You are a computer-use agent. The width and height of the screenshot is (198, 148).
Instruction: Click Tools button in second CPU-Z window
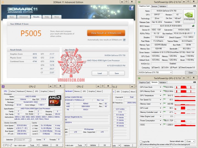(80, 145)
